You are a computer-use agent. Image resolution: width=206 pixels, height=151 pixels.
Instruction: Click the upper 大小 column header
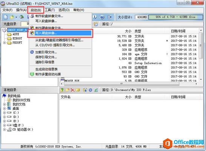coord(128,31)
